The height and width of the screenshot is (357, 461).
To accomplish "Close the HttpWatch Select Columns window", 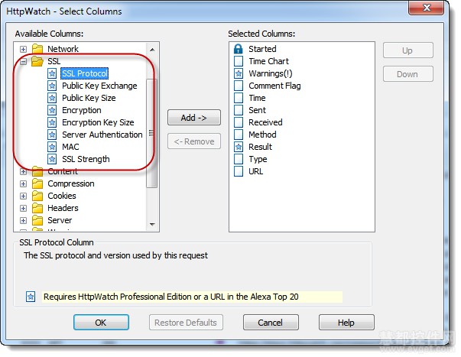I will point(427,8).
